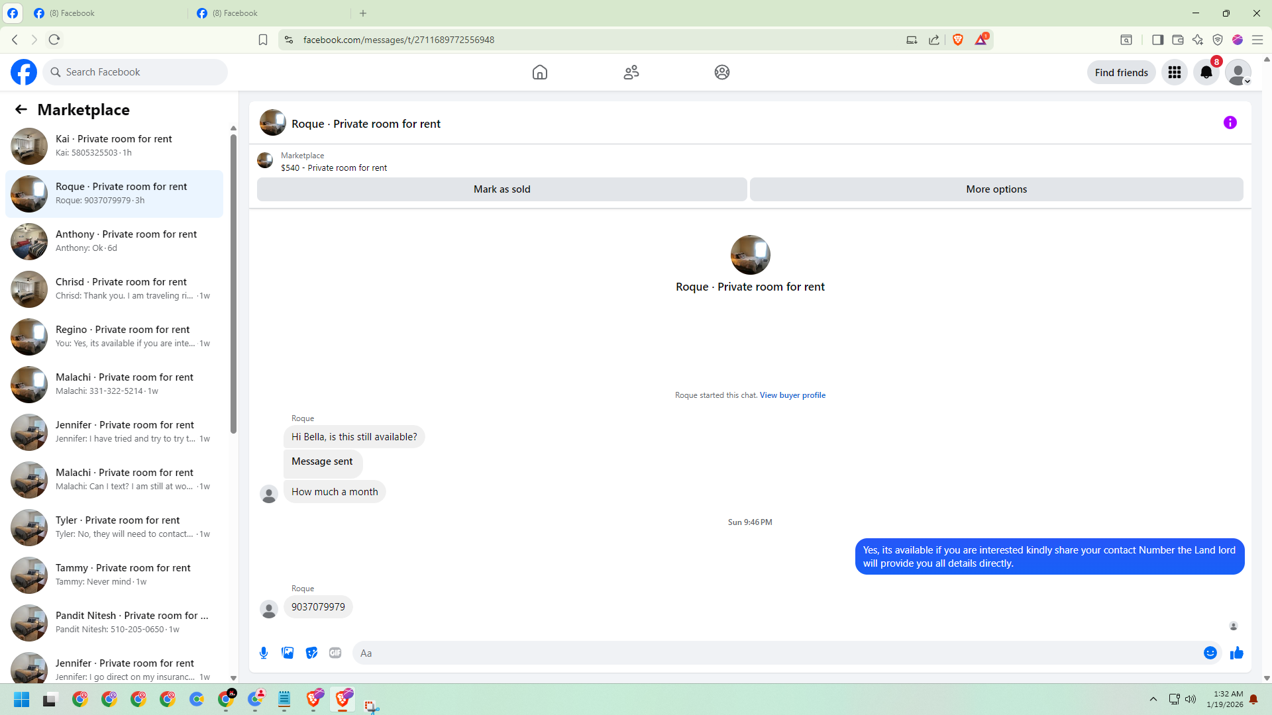Viewport: 1272px width, 715px height.
Task: Switch to the second Facebook browser tab
Action: click(270, 13)
